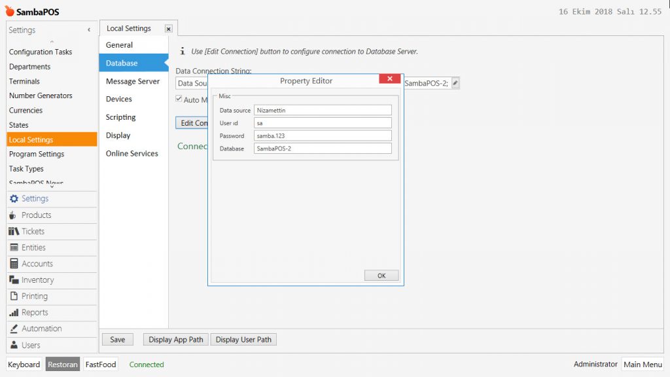Click the Printing page icon
This screenshot has width=670, height=377.
14,296
